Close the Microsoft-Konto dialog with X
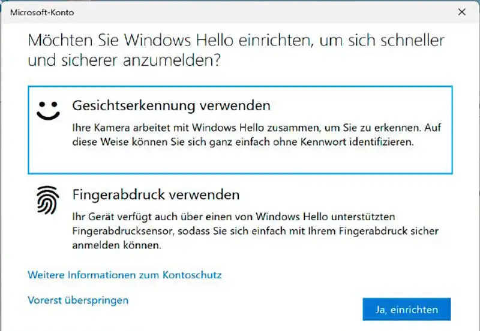The width and height of the screenshot is (480, 331). [x=461, y=12]
